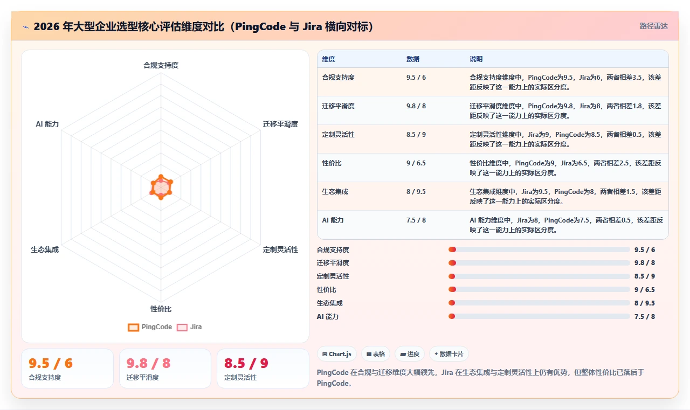Open the 8.5 / 9 定制灵活性 stat card
The width and height of the screenshot is (690, 410).
pos(263,369)
